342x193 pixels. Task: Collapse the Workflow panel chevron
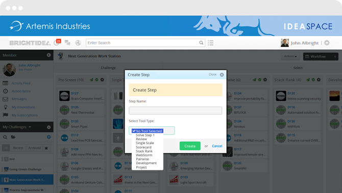pos(335,57)
